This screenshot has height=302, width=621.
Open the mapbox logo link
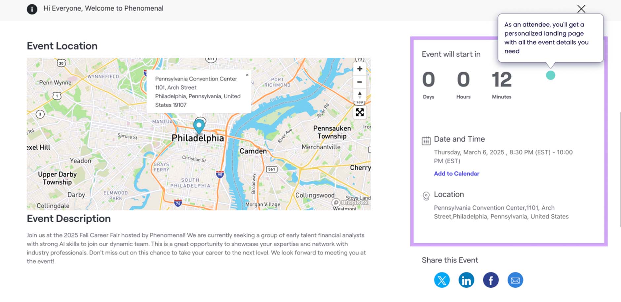351,202
